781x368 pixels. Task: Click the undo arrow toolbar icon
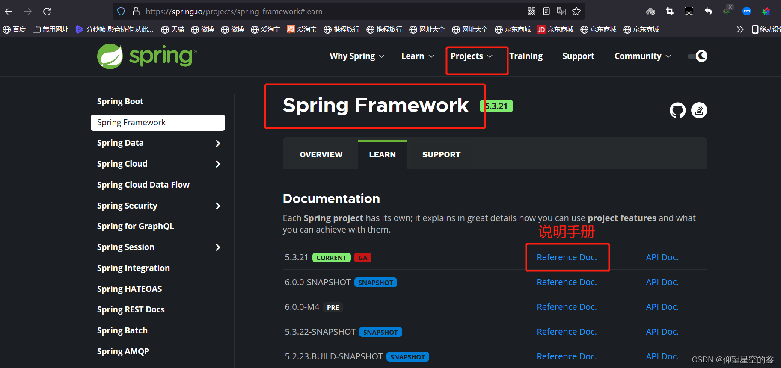point(708,11)
